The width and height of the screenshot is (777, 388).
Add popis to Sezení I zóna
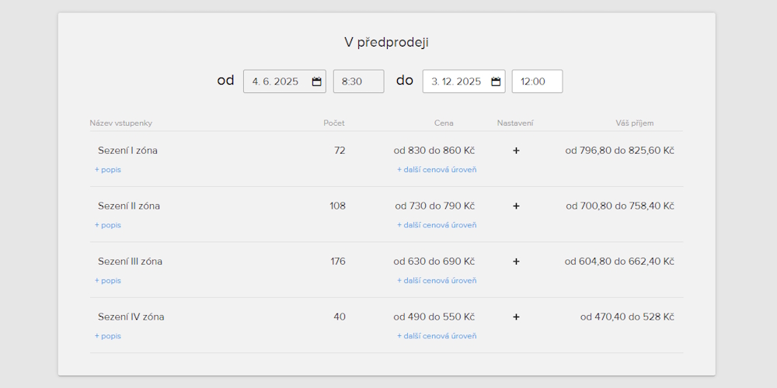pyautogui.click(x=108, y=169)
